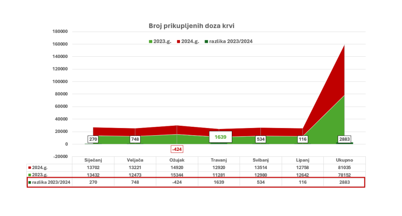Select the 180000 axis label

60,32
